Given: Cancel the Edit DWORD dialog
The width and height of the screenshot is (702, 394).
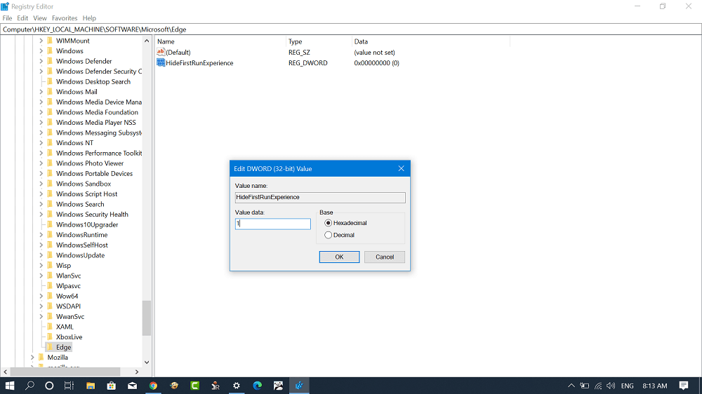Looking at the screenshot, I should [385, 257].
